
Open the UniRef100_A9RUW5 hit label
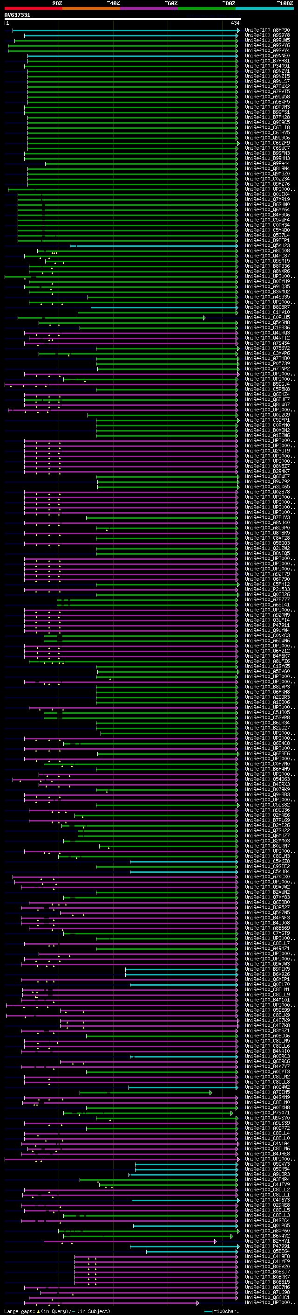pyautogui.click(x=267, y=41)
